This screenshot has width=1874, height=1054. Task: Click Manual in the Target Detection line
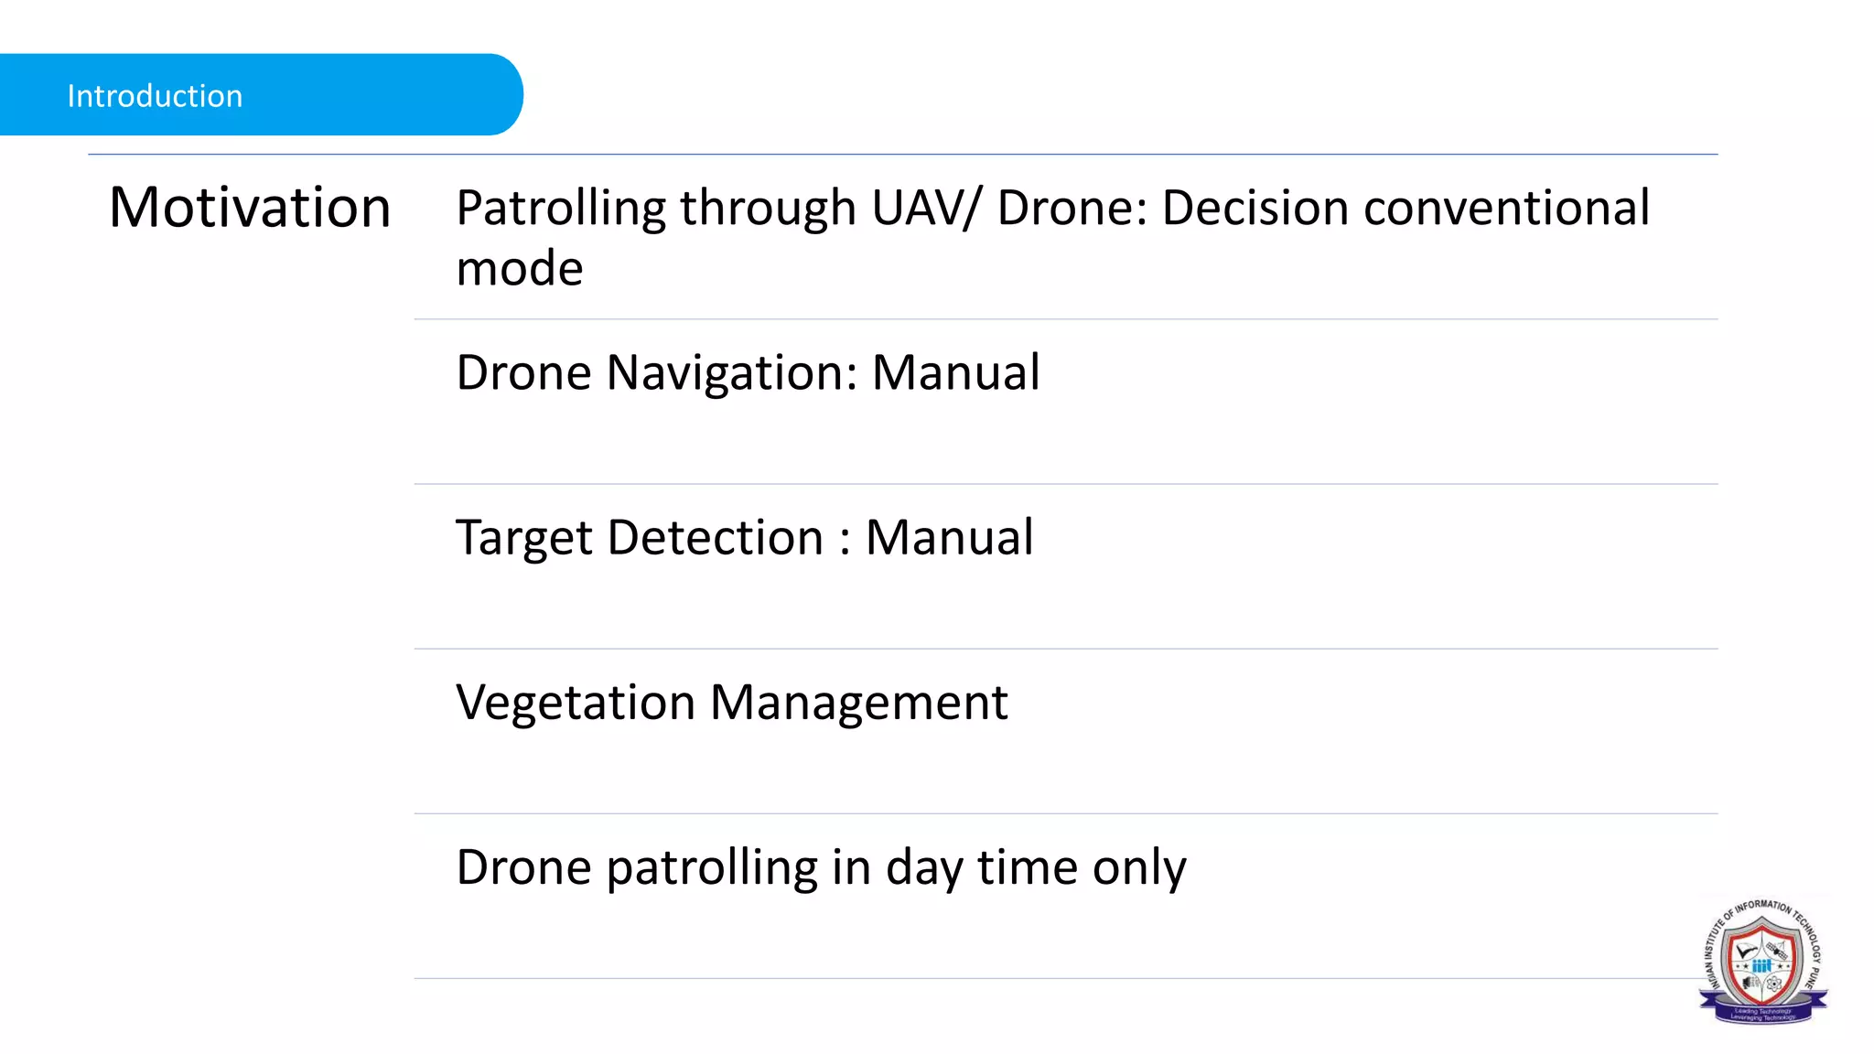[x=949, y=537]
